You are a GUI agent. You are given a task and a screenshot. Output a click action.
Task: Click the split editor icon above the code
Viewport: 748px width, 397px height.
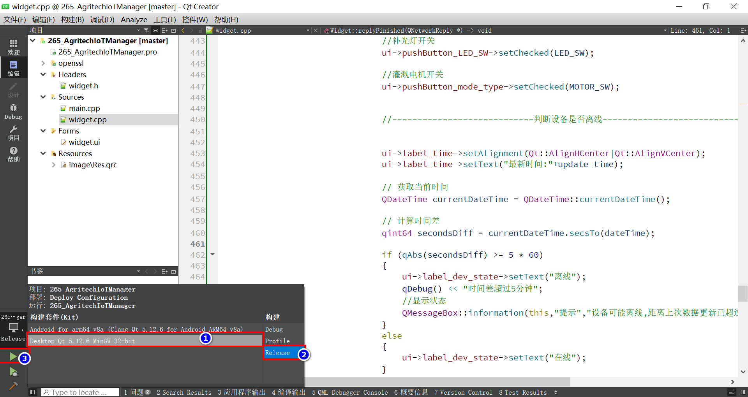pyautogui.click(x=743, y=30)
